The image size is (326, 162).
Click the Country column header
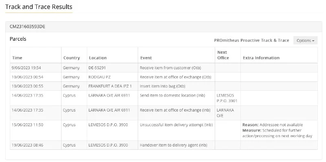coord(72,58)
